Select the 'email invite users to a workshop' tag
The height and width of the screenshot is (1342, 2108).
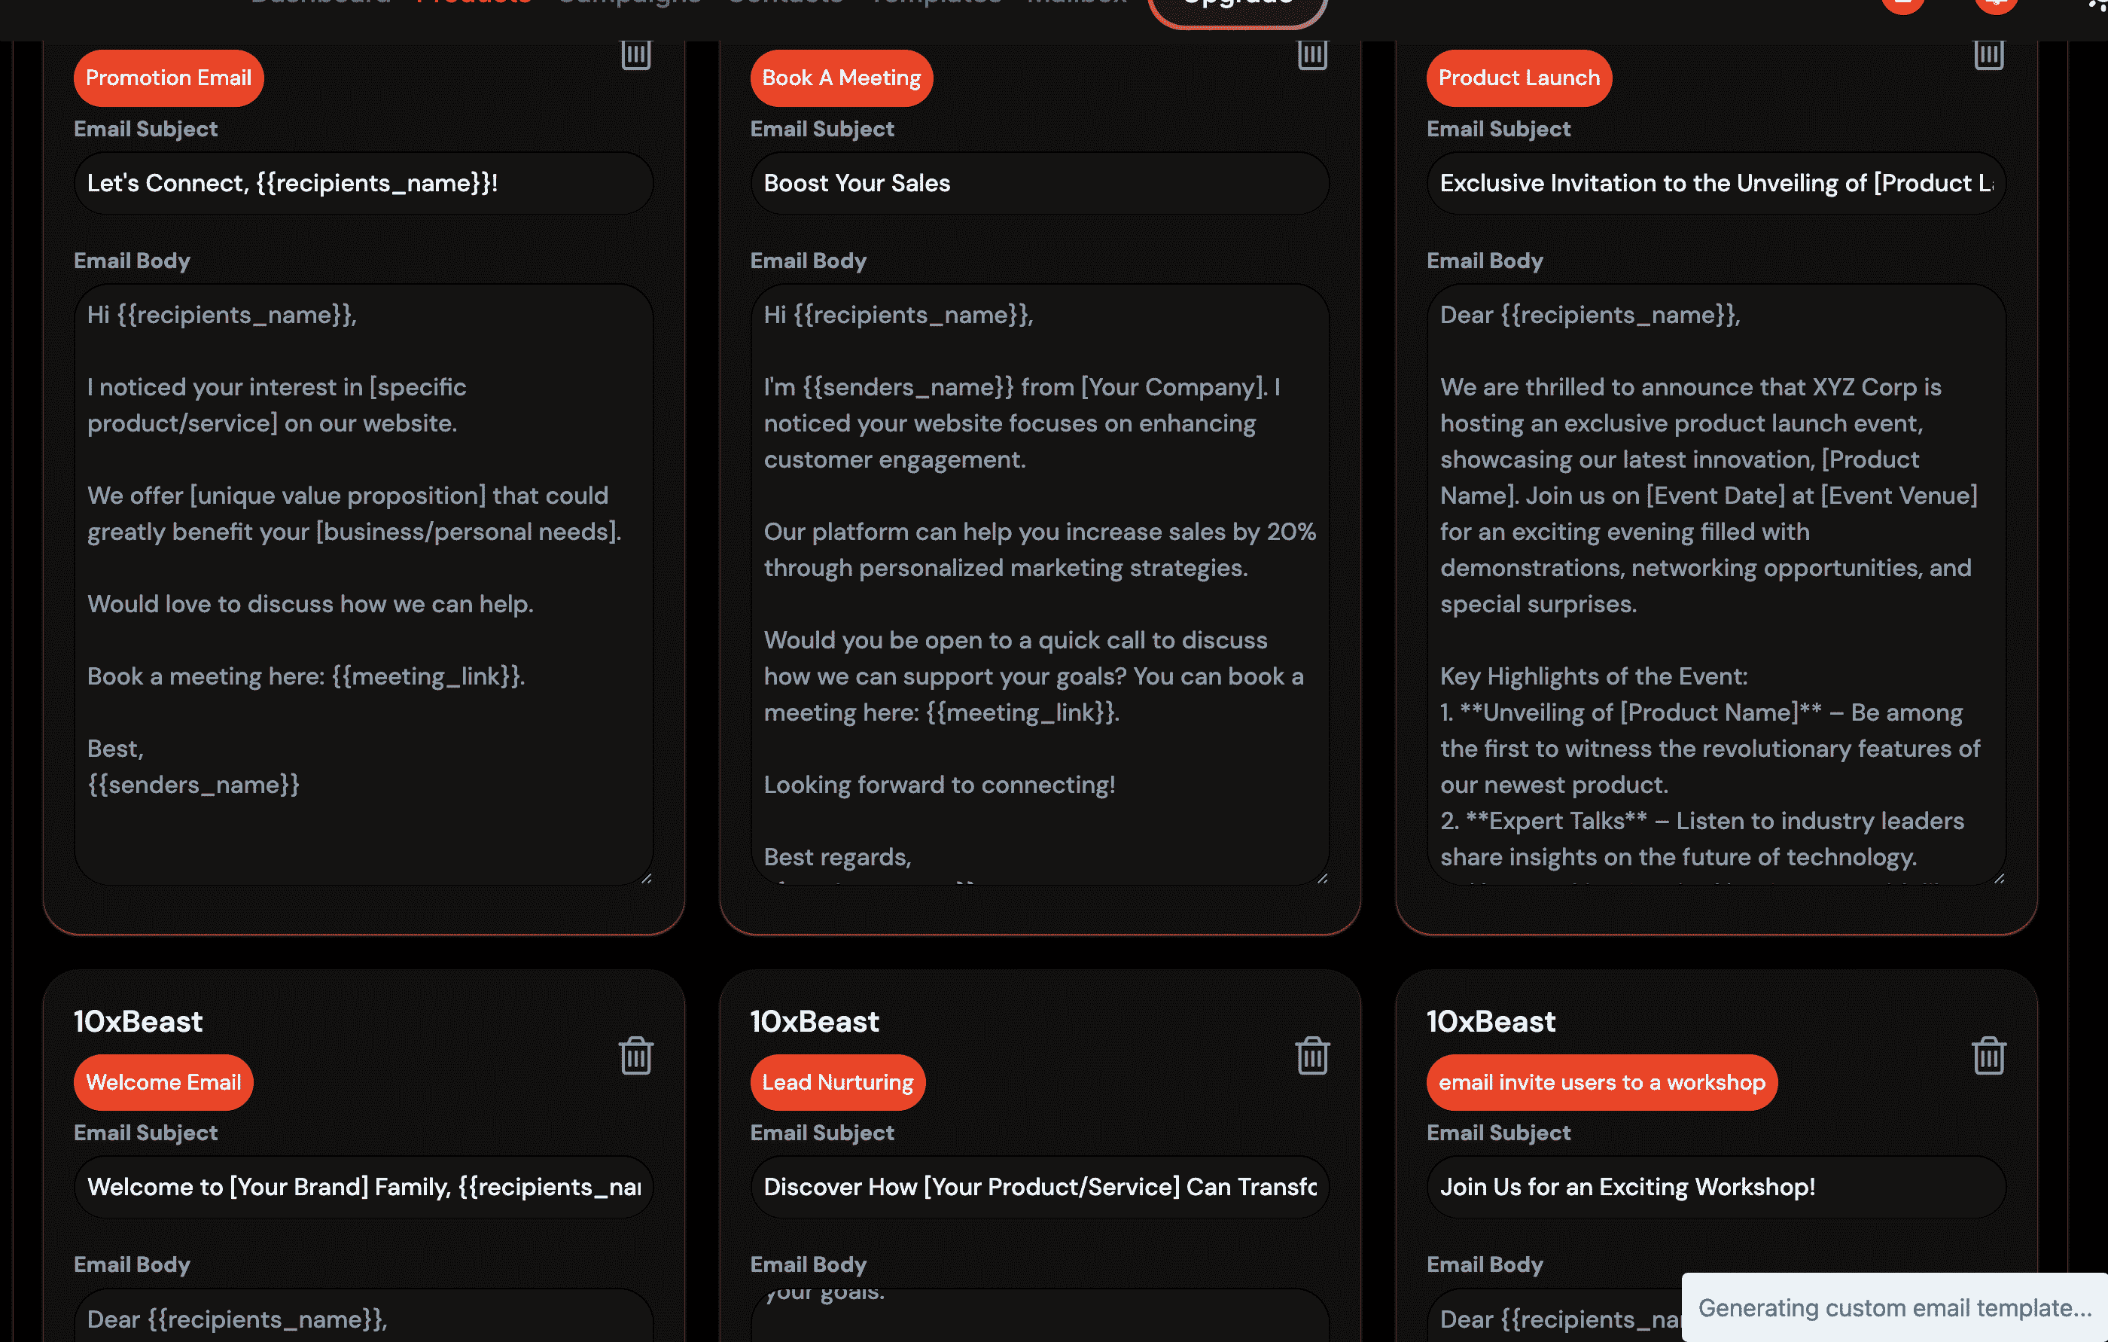point(1602,1082)
